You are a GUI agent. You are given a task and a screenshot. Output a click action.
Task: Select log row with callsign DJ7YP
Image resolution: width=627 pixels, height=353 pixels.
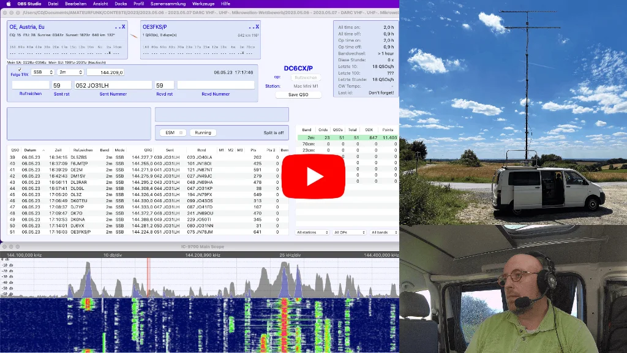pyautogui.click(x=148, y=207)
